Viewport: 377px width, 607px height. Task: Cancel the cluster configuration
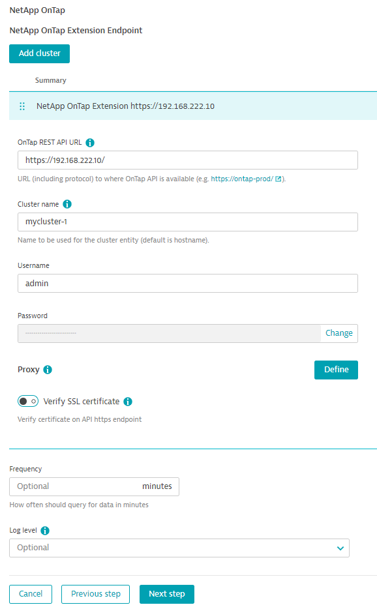coord(30,594)
